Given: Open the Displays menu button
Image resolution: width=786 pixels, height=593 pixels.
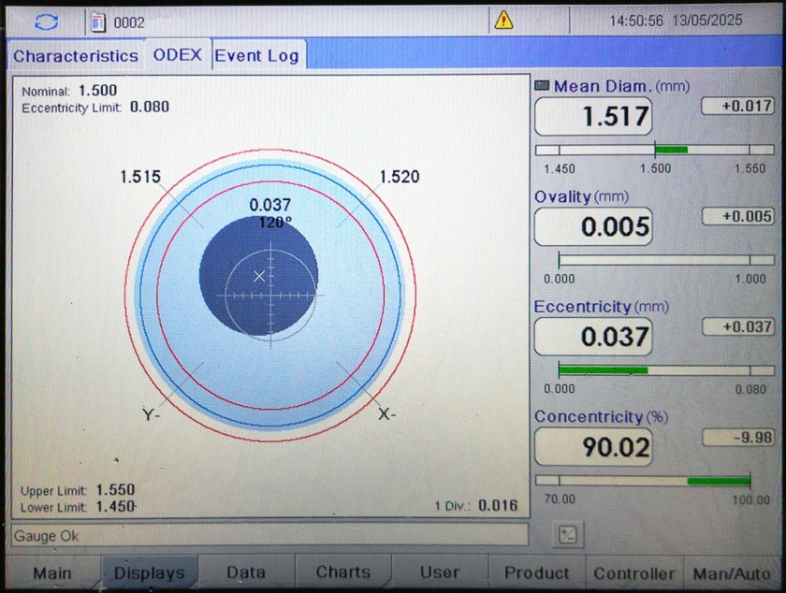Looking at the screenshot, I should pyautogui.click(x=150, y=572).
